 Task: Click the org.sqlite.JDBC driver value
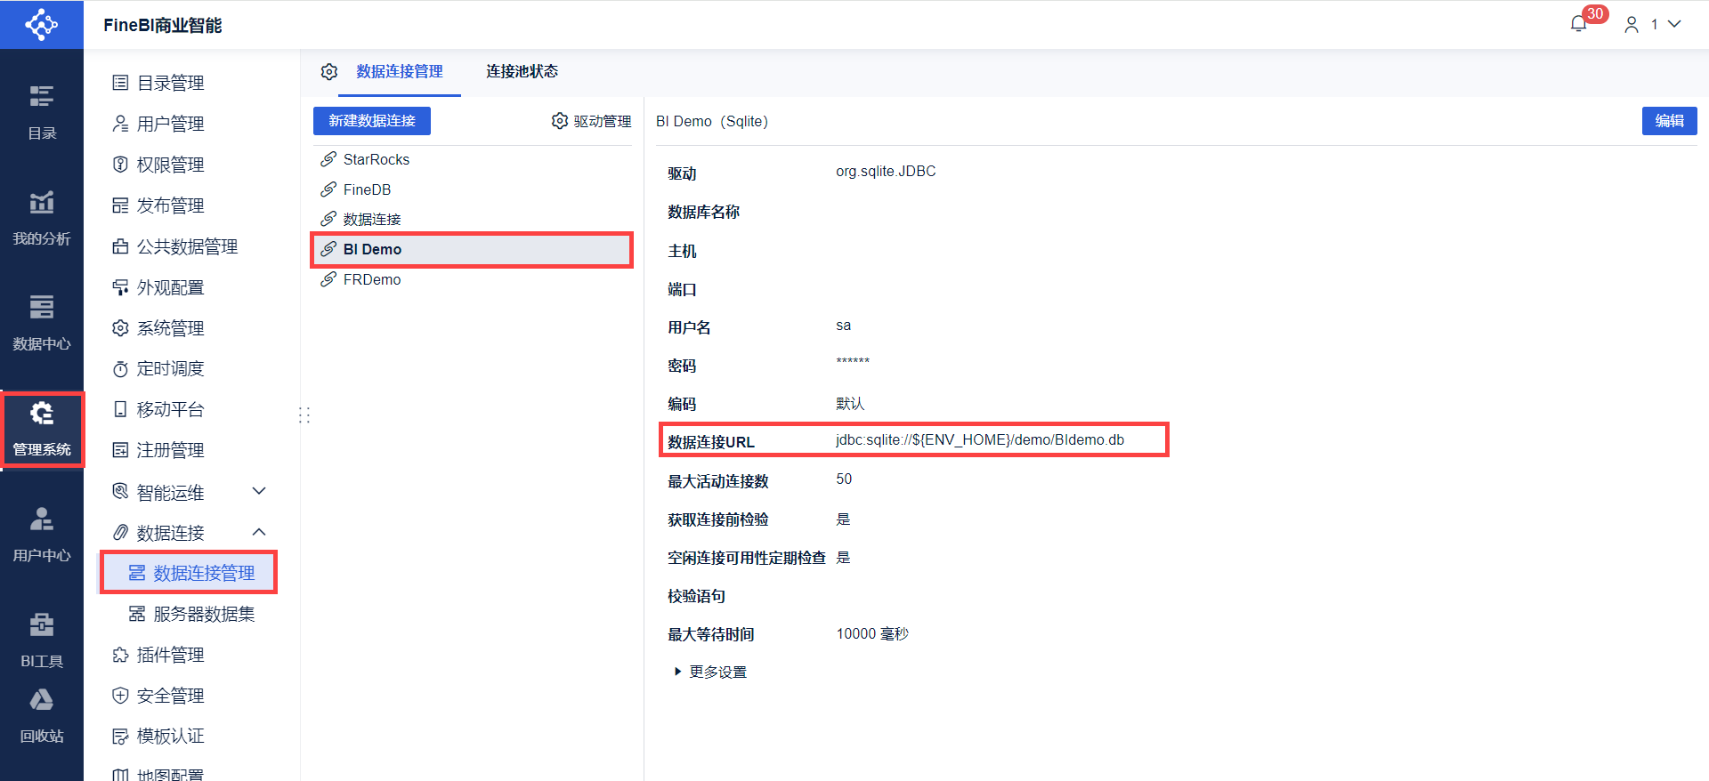pos(886,171)
